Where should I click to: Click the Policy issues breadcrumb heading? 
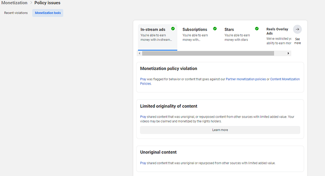click(x=47, y=3)
